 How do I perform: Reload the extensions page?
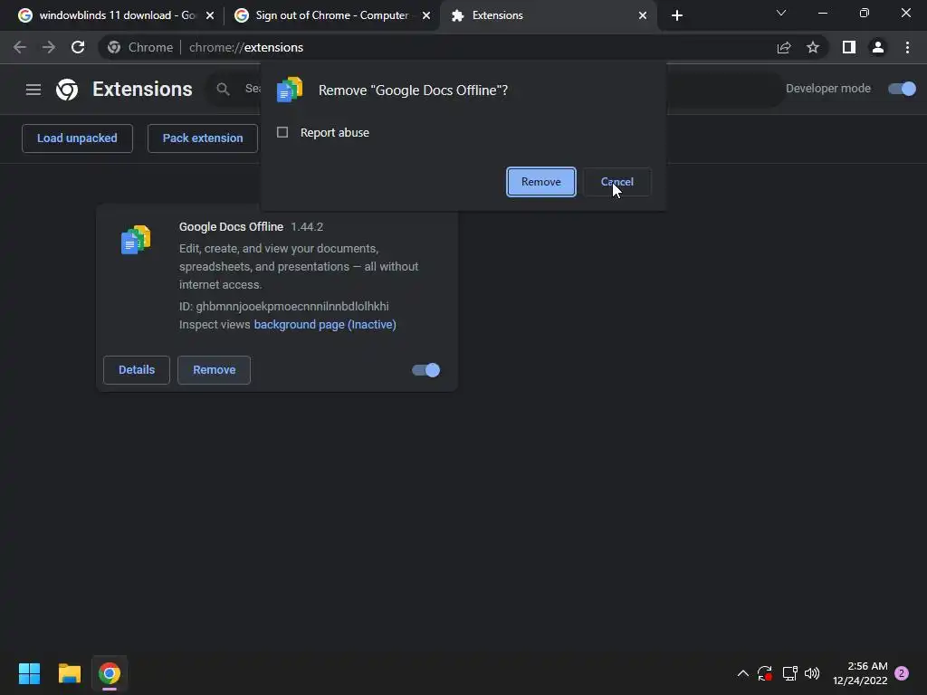78,47
